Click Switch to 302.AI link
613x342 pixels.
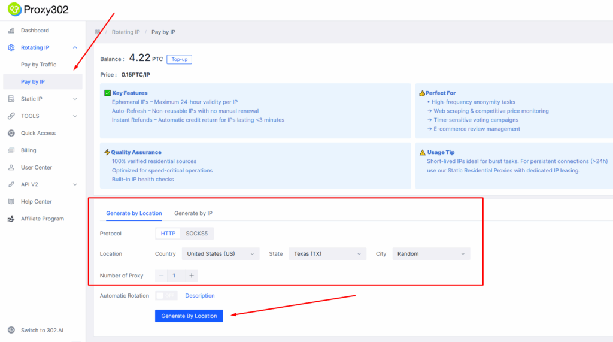pos(43,330)
